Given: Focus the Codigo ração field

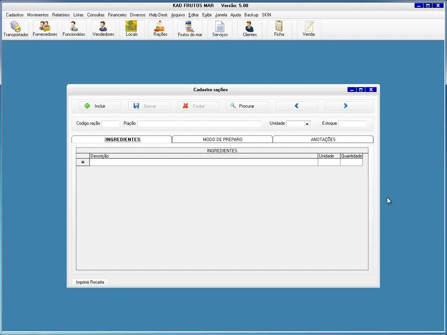Looking at the screenshot, I should pos(110,124).
